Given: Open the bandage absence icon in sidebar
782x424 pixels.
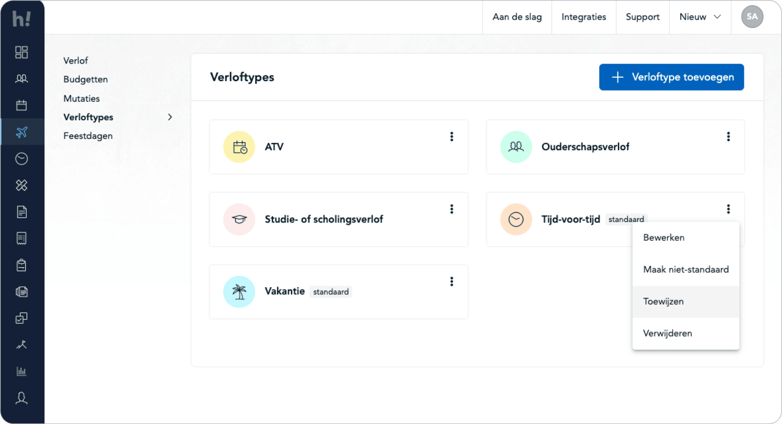Looking at the screenshot, I should click(x=22, y=185).
